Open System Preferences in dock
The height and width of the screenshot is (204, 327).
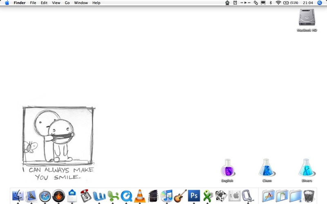(x=235, y=196)
